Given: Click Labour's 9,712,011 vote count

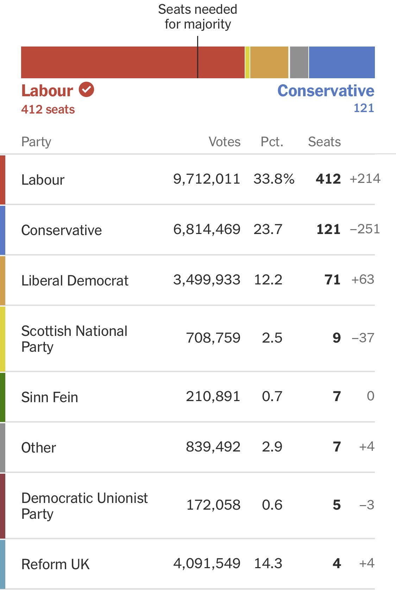Looking at the screenshot, I should click(x=207, y=179).
